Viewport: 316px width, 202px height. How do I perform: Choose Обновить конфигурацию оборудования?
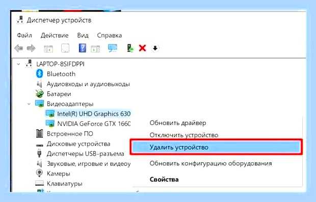point(211,163)
